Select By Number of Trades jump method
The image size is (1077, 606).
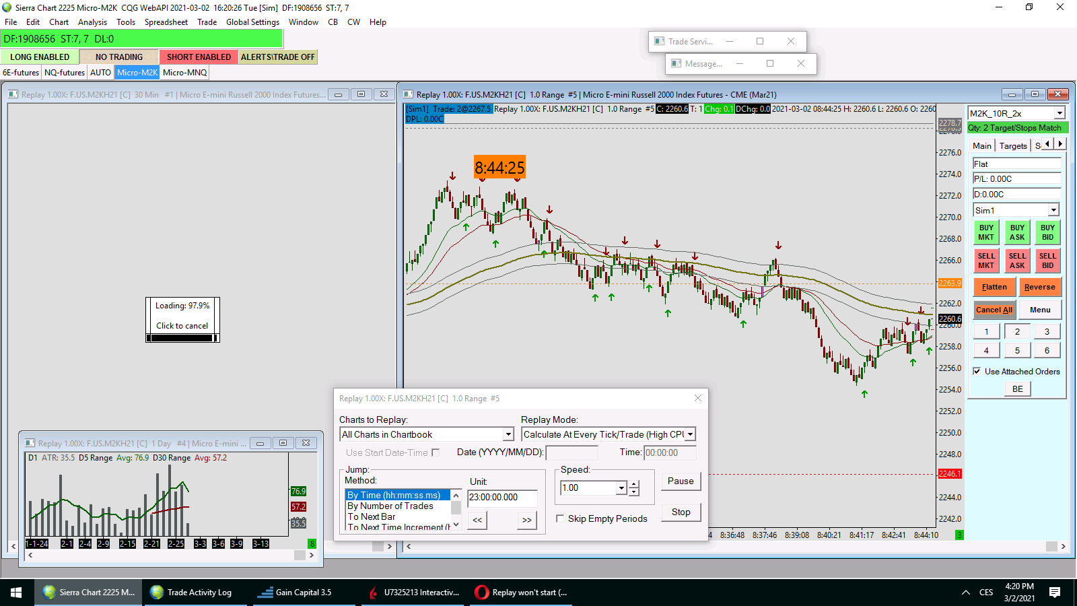[397, 506]
